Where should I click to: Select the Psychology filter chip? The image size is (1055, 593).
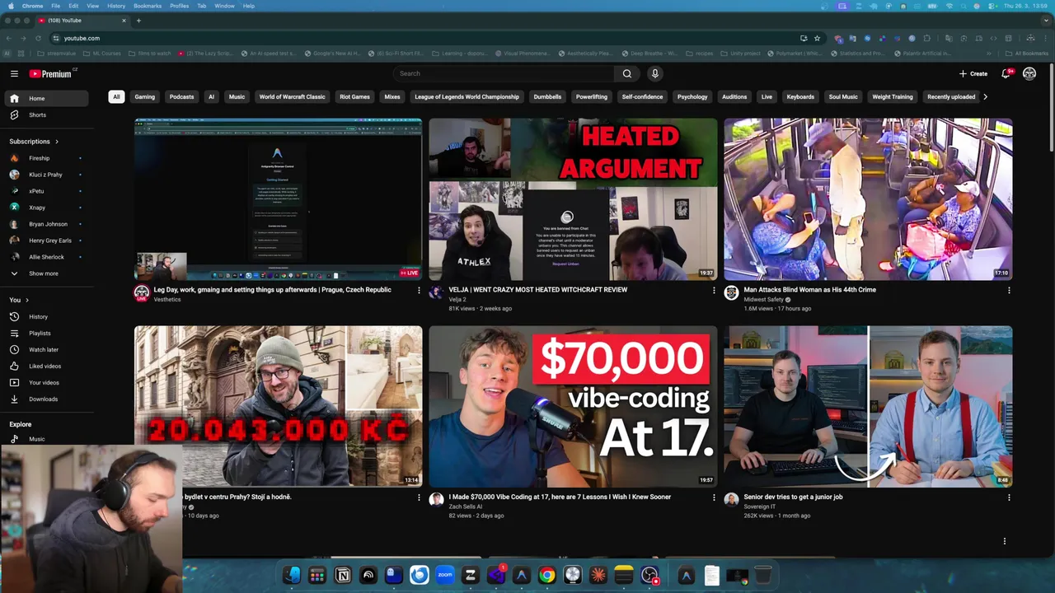[692, 96]
